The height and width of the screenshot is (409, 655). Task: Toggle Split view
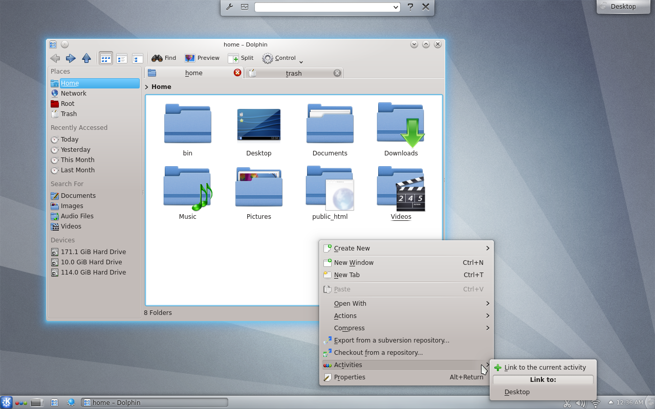tap(241, 58)
